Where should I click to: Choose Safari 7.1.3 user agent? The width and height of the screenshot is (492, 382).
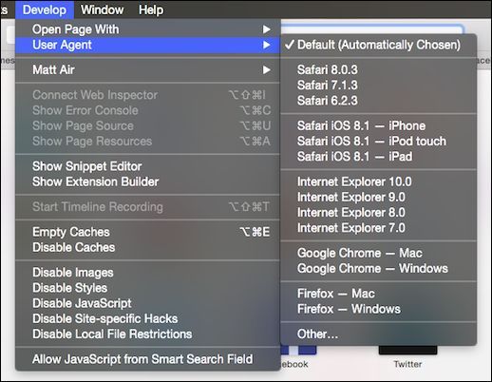click(x=378, y=86)
